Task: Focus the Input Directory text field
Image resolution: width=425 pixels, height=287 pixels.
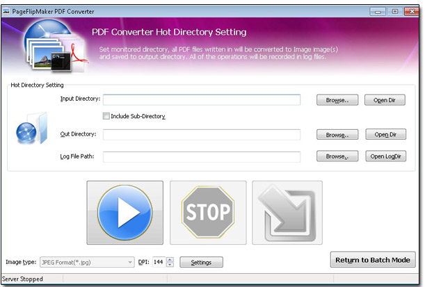Action: point(202,99)
